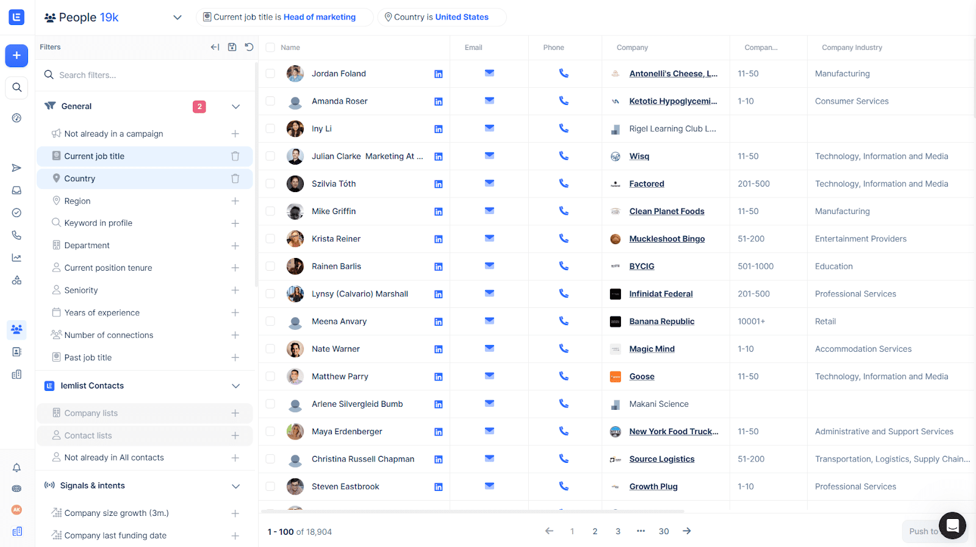Reset filters with the undo arrow icon

click(x=249, y=47)
